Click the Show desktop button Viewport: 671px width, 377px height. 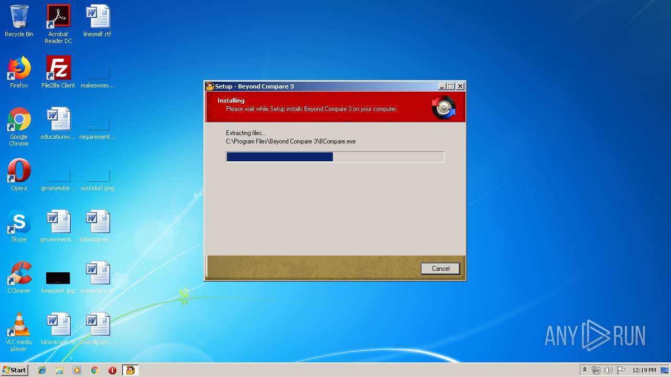(x=666, y=370)
